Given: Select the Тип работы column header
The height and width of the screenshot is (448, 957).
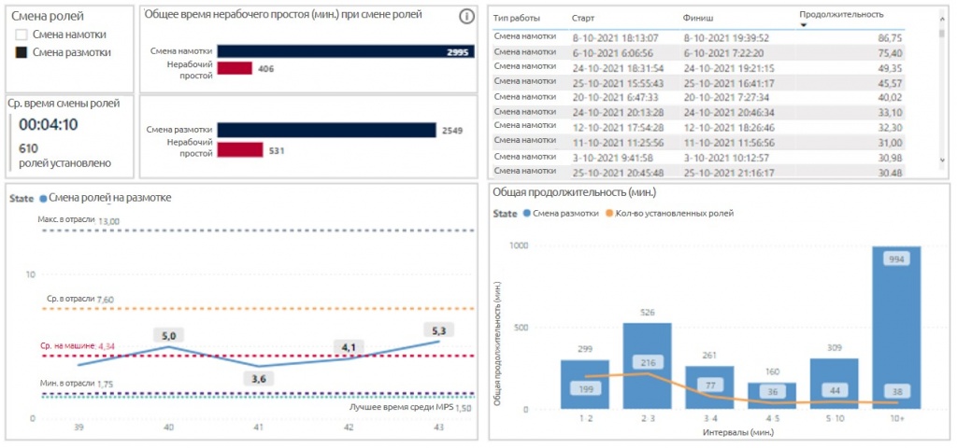Looking at the screenshot, I should point(516,19).
